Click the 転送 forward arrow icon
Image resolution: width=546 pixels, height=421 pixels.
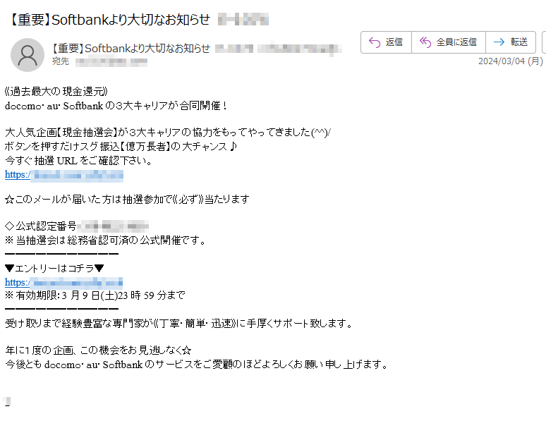(499, 42)
